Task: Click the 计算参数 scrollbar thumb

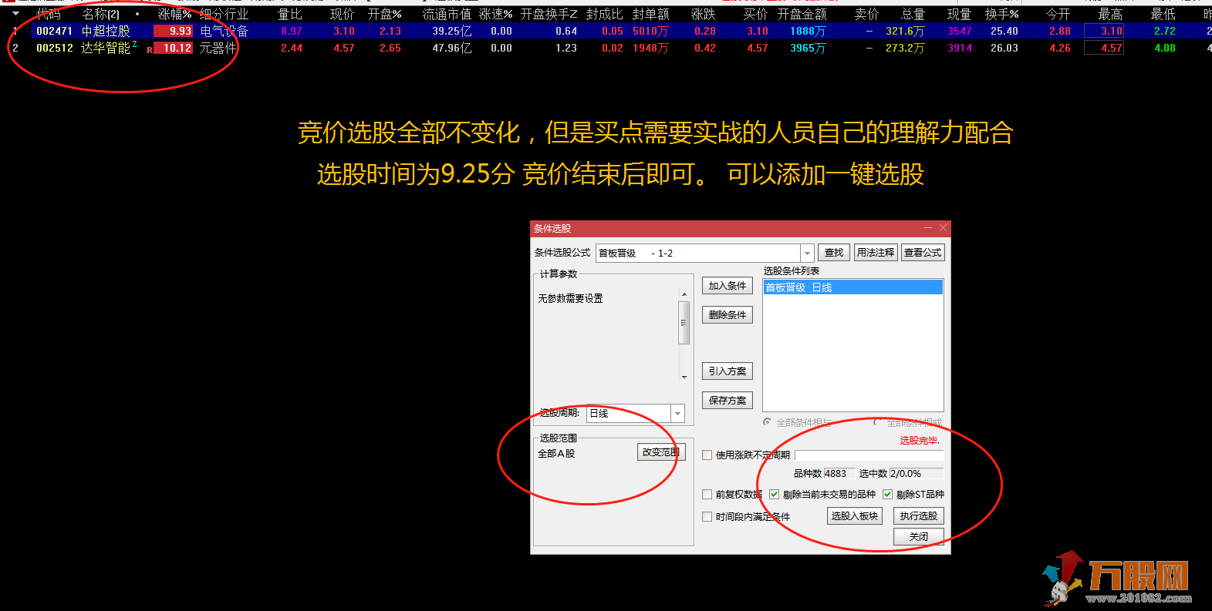Action: (x=684, y=322)
